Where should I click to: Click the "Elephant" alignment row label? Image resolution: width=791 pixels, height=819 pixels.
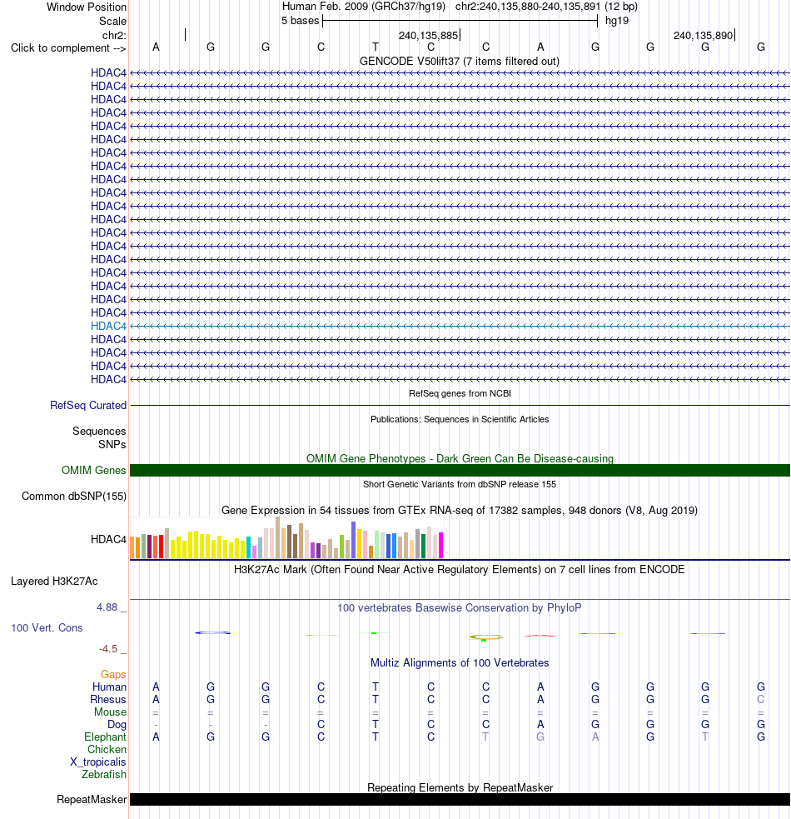tap(106, 737)
